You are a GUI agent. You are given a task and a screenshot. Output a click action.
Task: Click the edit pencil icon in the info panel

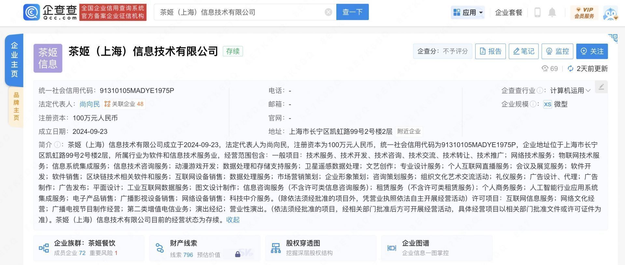[601, 87]
